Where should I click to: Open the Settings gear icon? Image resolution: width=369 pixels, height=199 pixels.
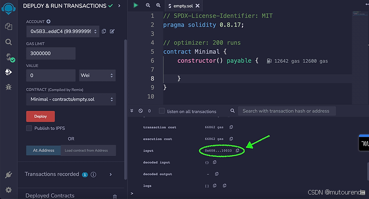click(x=8, y=190)
